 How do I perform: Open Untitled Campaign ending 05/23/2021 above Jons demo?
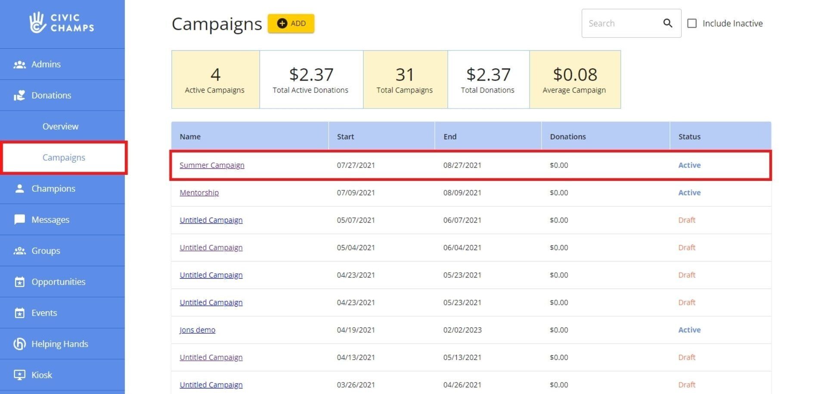(x=211, y=302)
